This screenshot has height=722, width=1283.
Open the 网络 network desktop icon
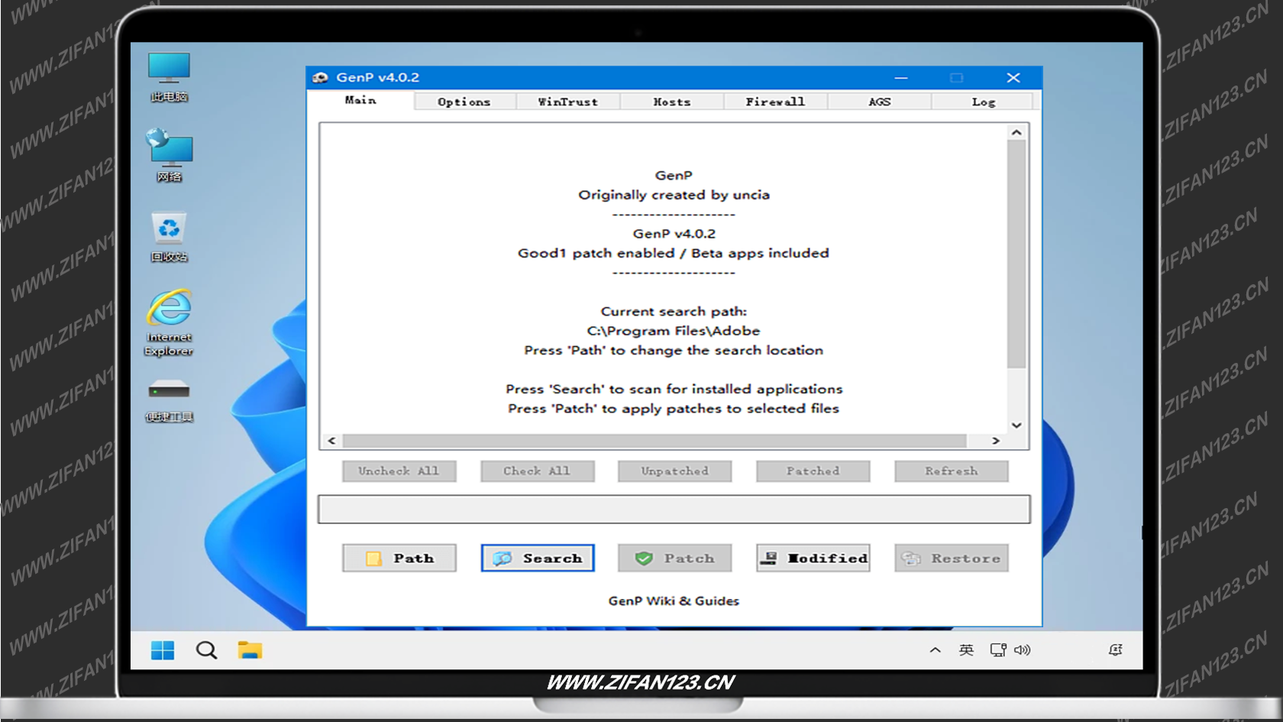pos(169,156)
